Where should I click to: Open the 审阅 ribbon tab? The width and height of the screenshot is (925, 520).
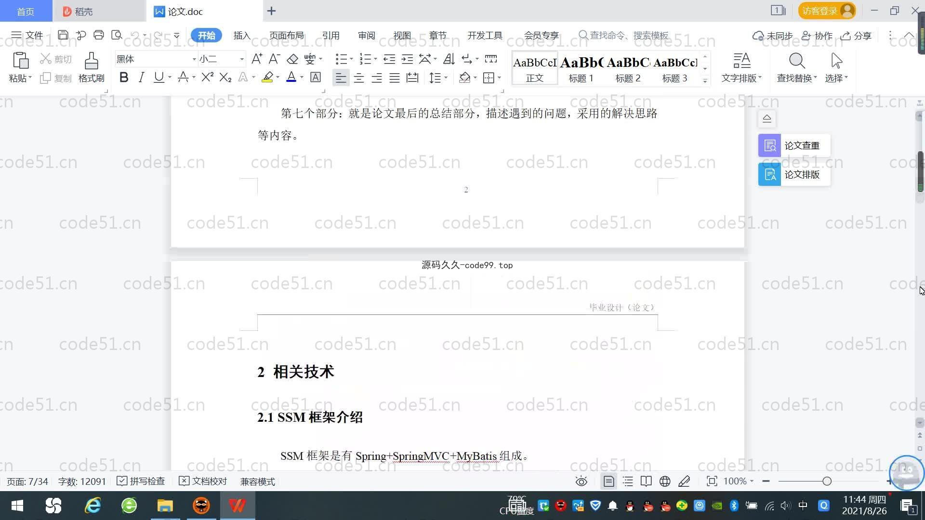(x=366, y=36)
